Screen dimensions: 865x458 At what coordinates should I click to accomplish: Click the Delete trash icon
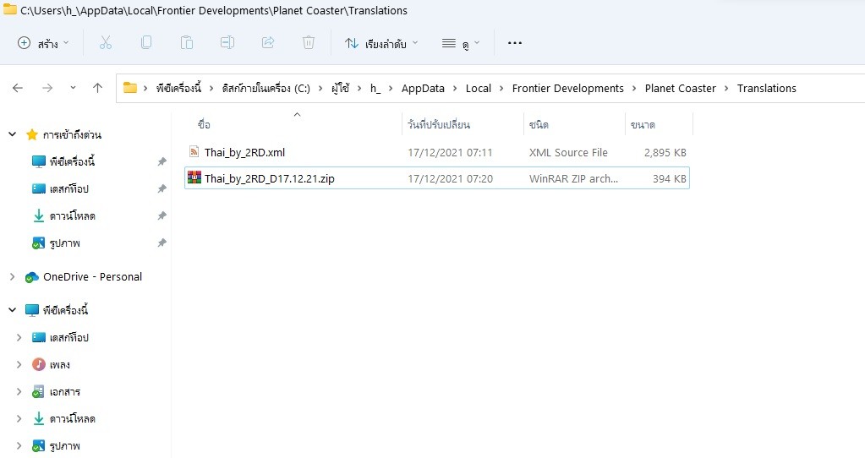coord(309,43)
